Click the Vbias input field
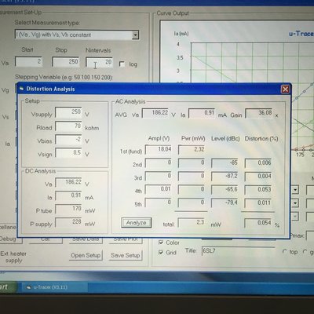This screenshot has height=314, width=314. (x=68, y=140)
